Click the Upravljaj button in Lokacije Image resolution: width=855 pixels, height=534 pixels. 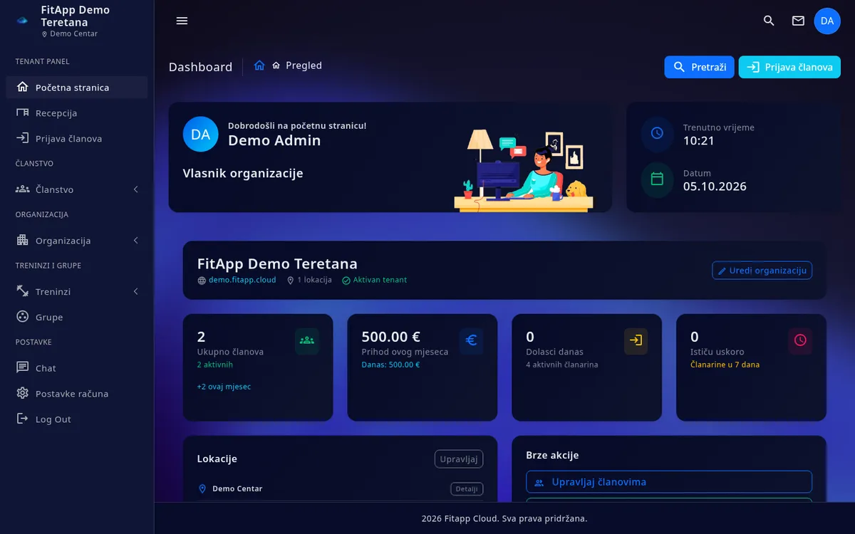click(x=459, y=459)
